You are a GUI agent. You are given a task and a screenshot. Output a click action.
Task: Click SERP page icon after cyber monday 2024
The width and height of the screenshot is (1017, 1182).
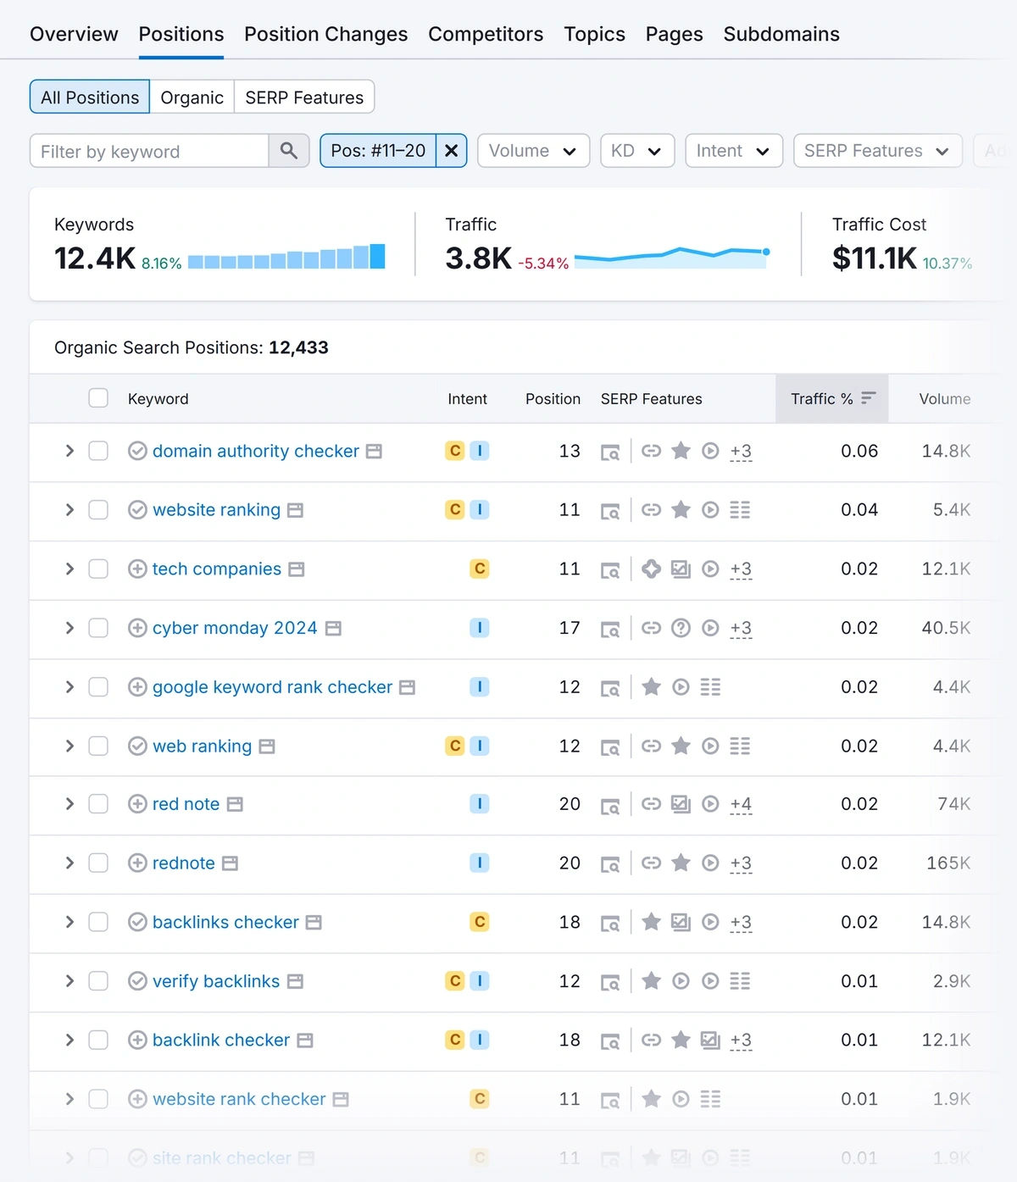tap(334, 629)
